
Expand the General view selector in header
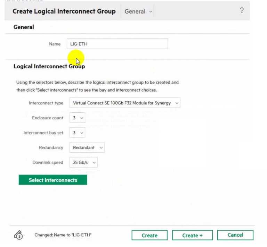[138, 11]
